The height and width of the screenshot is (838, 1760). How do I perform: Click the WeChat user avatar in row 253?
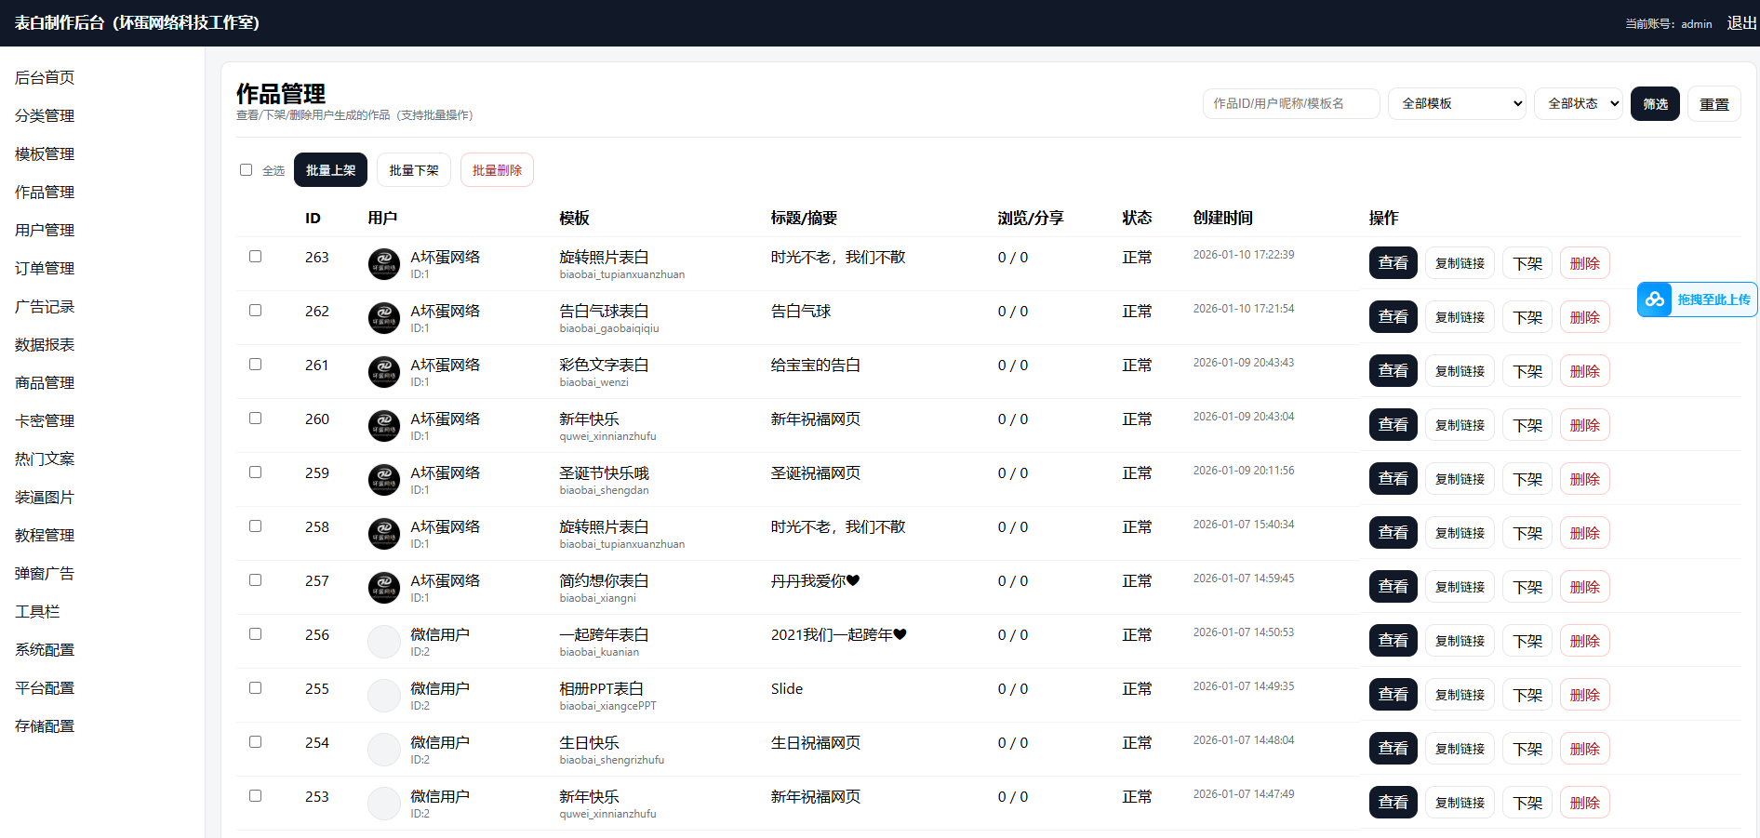pyautogui.click(x=384, y=804)
